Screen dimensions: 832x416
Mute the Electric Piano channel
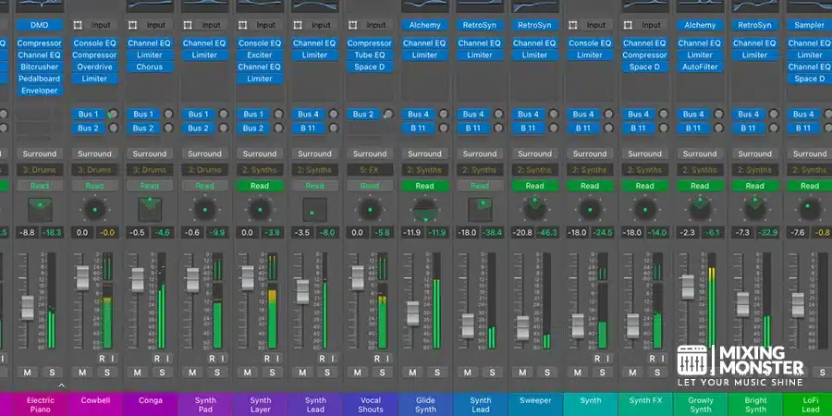(x=28, y=373)
